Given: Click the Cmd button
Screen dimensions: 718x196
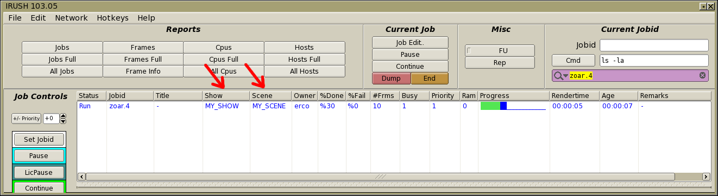Looking at the screenshot, I should 573,61.
